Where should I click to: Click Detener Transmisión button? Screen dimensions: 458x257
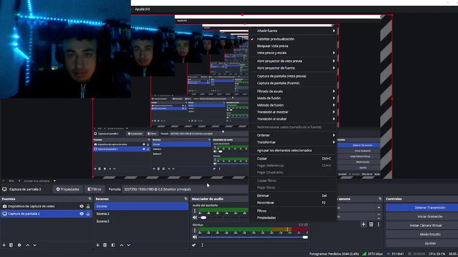click(x=422, y=207)
